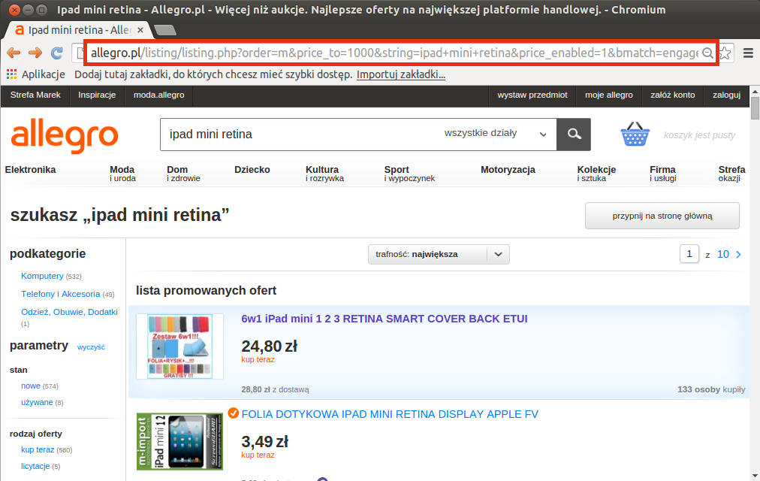
Task: Open the Motoryzacja category menu
Action: [x=508, y=170]
